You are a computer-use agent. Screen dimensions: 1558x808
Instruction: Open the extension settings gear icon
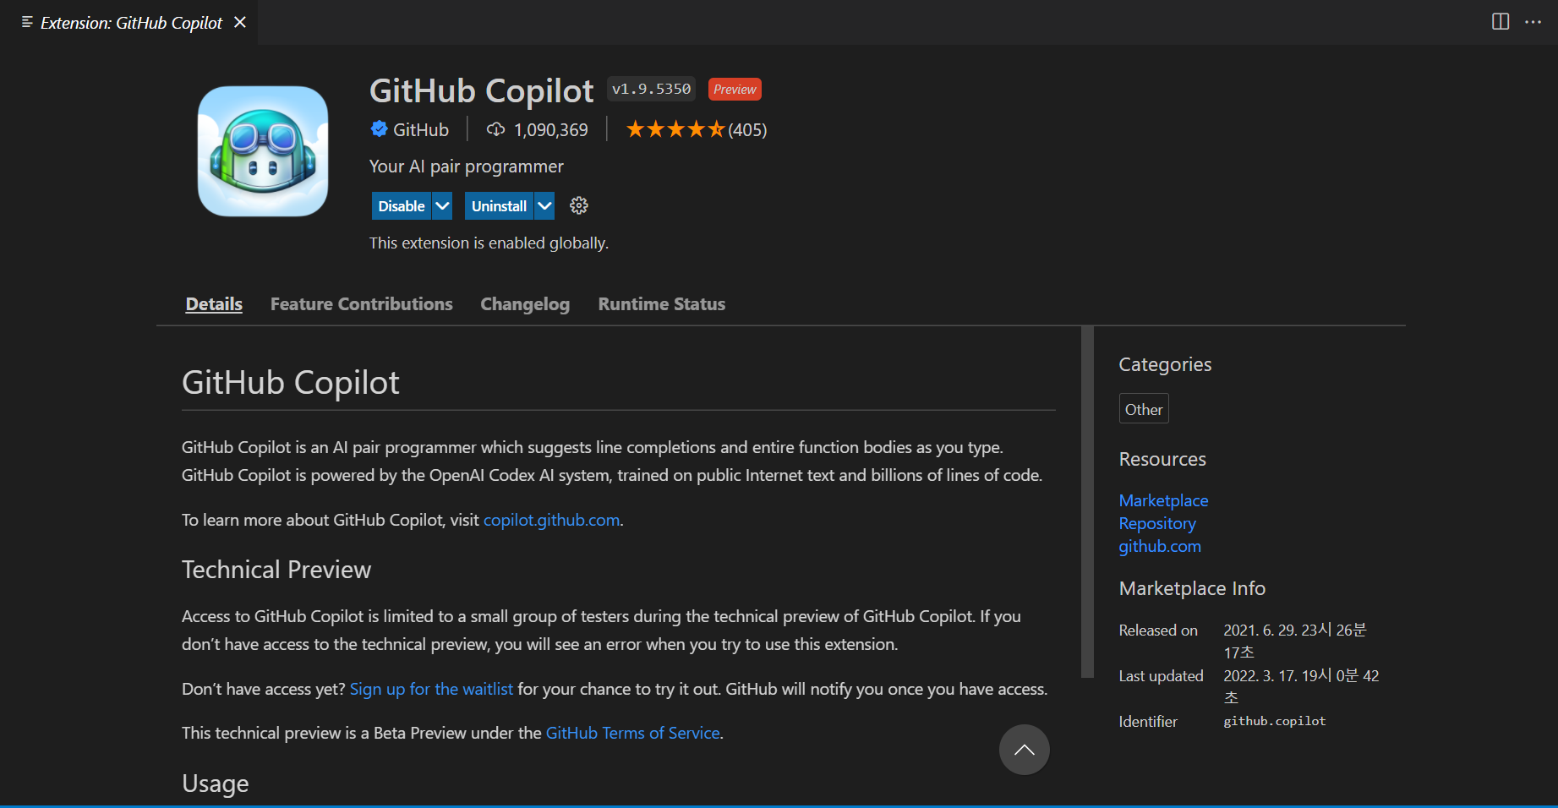(x=579, y=205)
